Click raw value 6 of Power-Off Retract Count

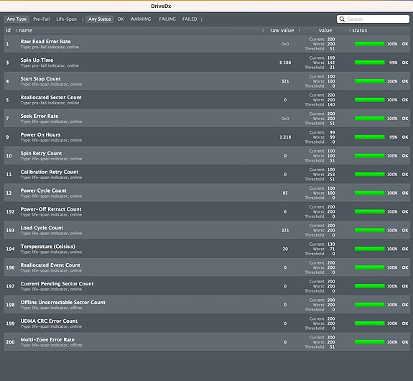(285, 212)
